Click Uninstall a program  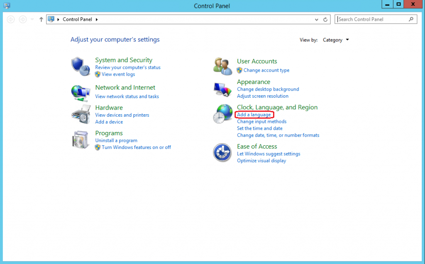(116, 141)
